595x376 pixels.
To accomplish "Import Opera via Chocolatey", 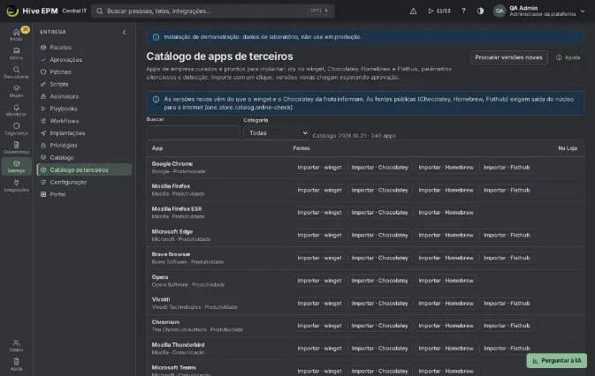I will point(379,281).
